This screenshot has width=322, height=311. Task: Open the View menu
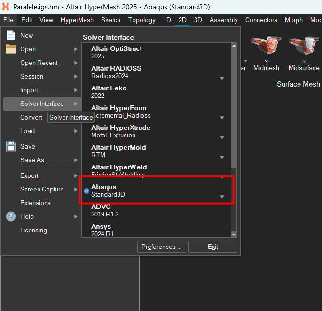tap(47, 20)
